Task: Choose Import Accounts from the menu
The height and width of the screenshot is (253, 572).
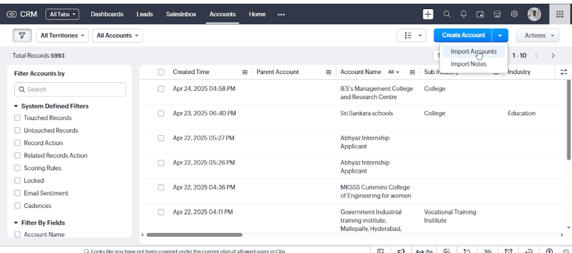Action: [x=474, y=51]
